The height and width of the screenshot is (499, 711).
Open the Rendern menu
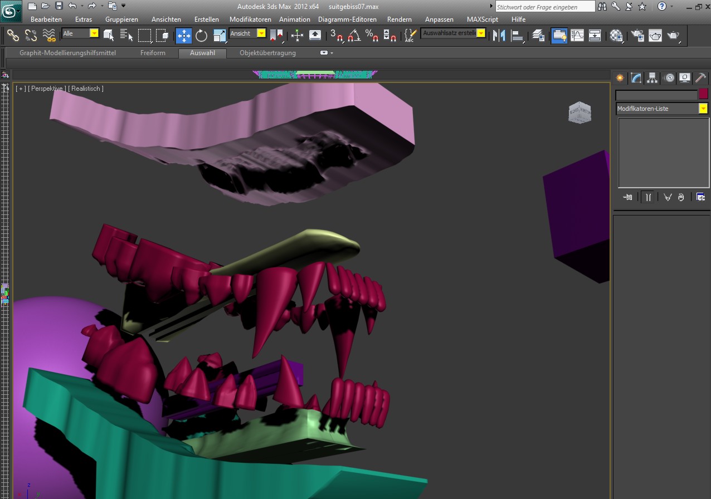pyautogui.click(x=399, y=19)
